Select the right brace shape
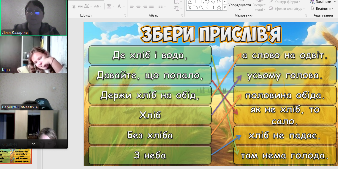This screenshot has height=169, width=338. click(x=213, y=7)
